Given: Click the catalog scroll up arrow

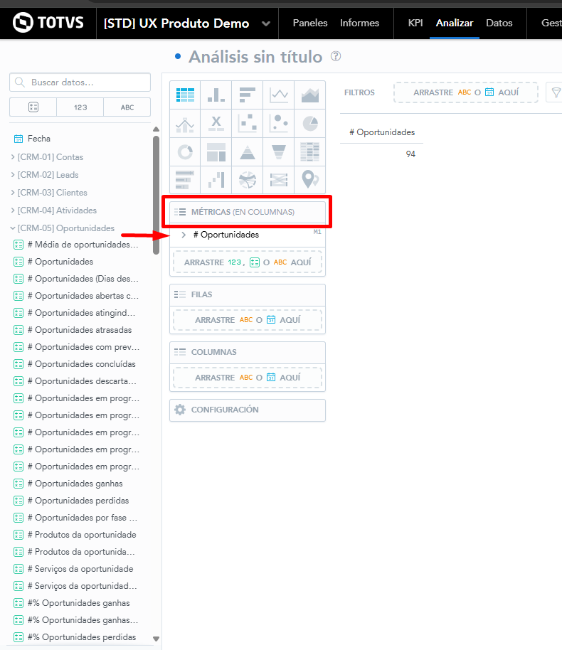Looking at the screenshot, I should click(x=156, y=129).
